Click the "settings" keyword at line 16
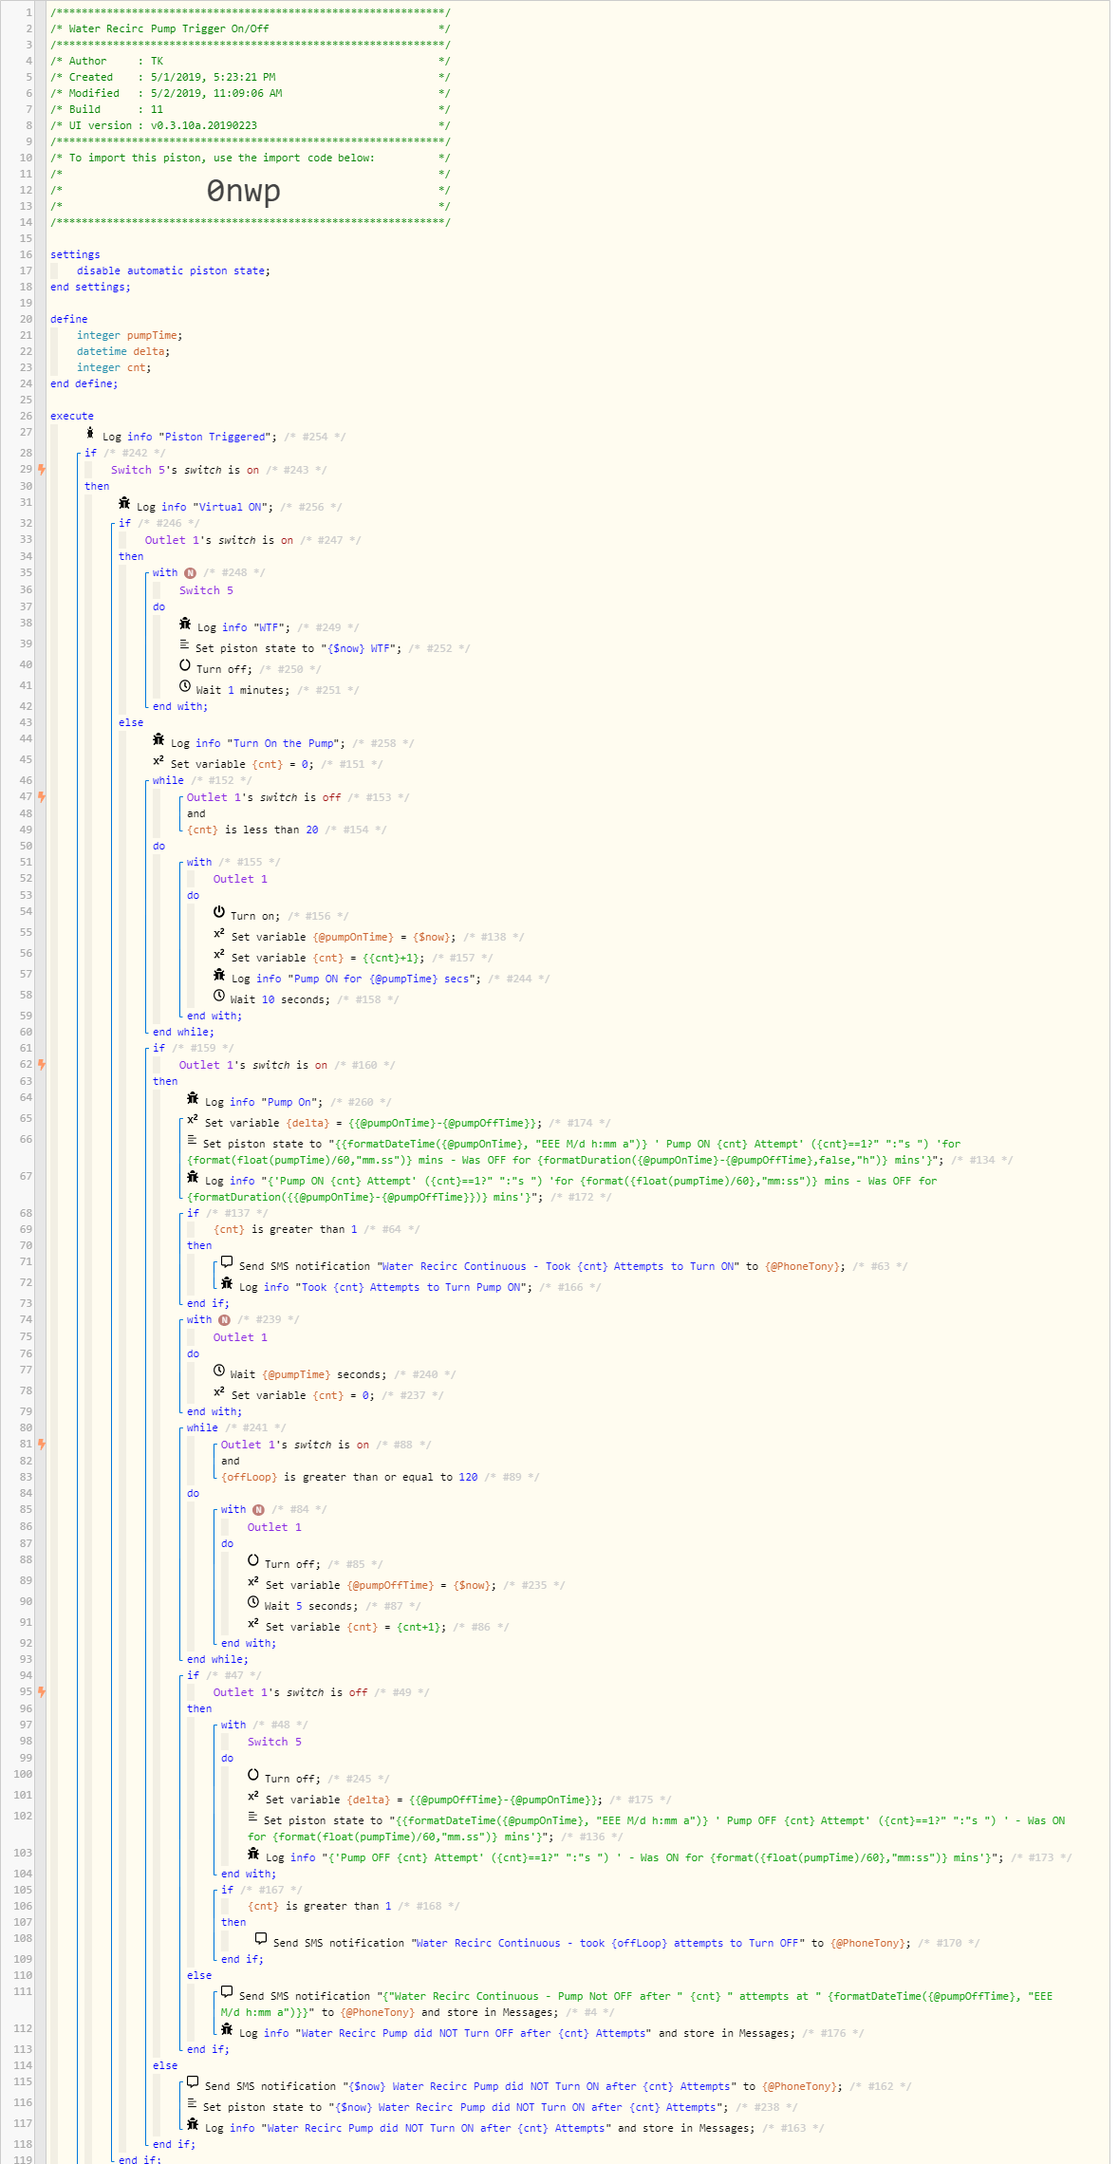The image size is (1118, 2164). (x=75, y=254)
